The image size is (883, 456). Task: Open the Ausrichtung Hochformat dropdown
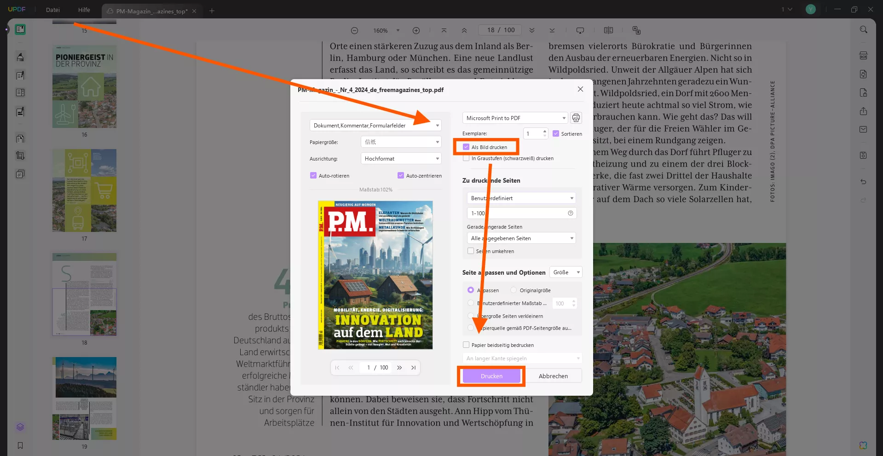point(401,158)
